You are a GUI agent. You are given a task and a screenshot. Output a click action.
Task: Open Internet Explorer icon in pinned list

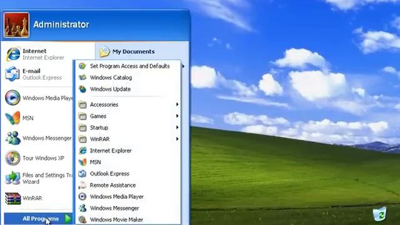pos(12,54)
